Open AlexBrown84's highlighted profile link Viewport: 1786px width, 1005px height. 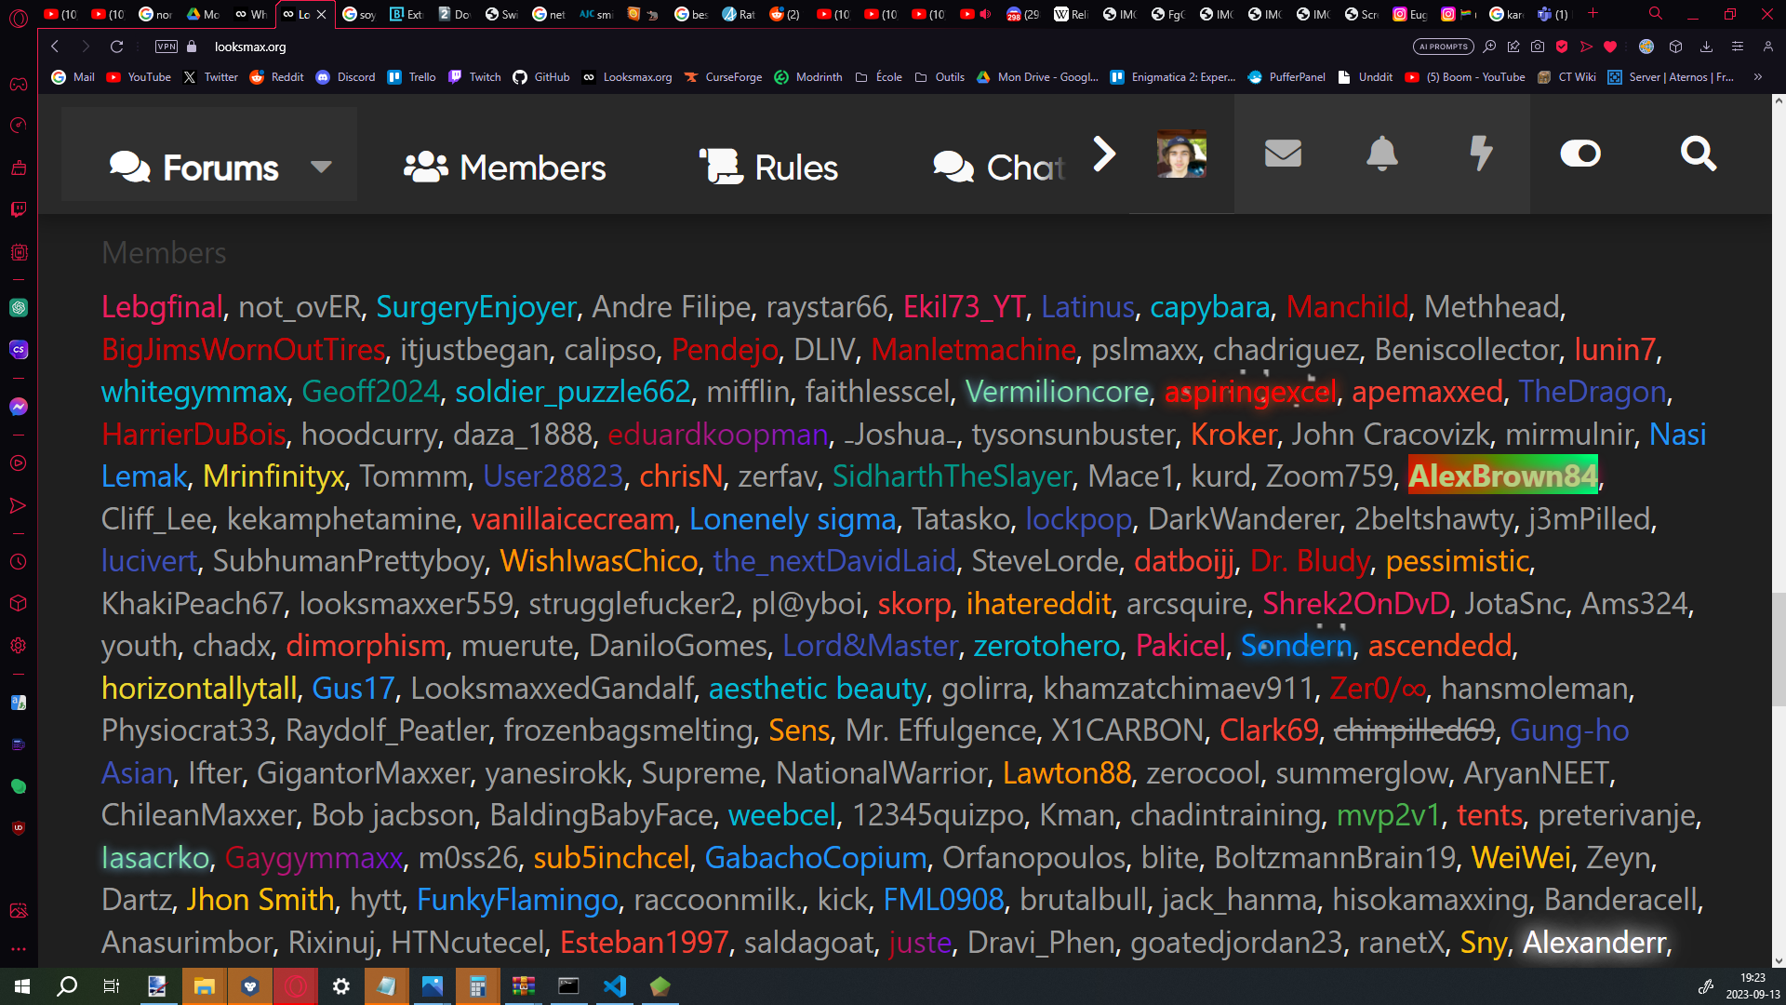coord(1502,476)
